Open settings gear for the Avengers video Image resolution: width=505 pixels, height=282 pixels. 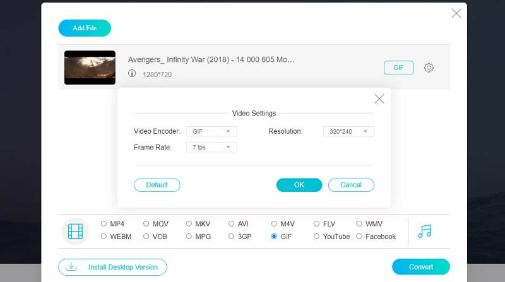click(429, 68)
